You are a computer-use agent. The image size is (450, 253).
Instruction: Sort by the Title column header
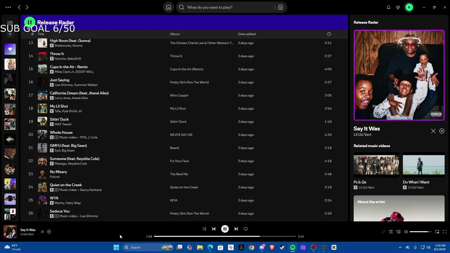(x=41, y=34)
